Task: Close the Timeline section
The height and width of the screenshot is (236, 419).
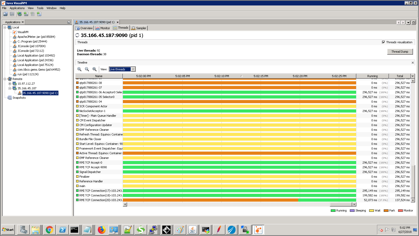Action: 413,63
